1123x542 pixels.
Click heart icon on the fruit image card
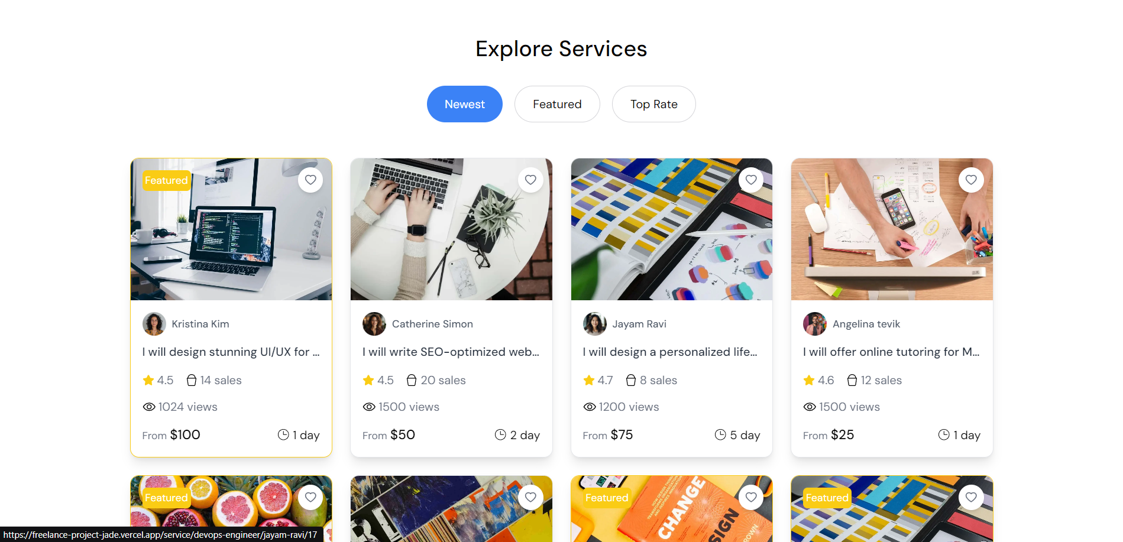(x=310, y=497)
